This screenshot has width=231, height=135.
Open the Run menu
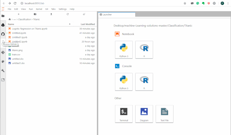tap(31, 9)
